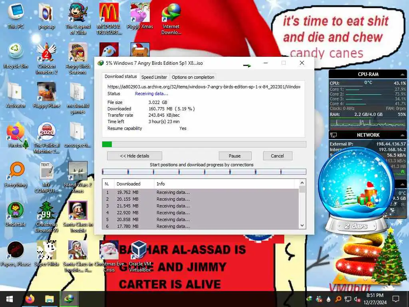Open The Political Machine 2020 shortcut
Viewport: 409px width, 307px height.
(x=46, y=138)
